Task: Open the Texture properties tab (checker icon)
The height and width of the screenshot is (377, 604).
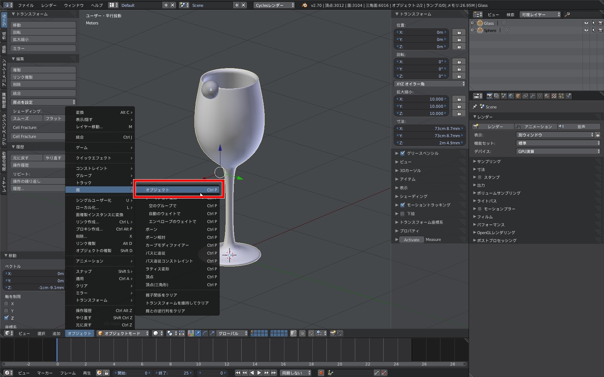Action: [x=554, y=96]
